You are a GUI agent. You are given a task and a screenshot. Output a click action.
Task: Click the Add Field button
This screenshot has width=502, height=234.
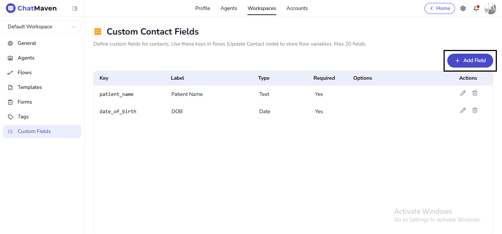coord(470,60)
